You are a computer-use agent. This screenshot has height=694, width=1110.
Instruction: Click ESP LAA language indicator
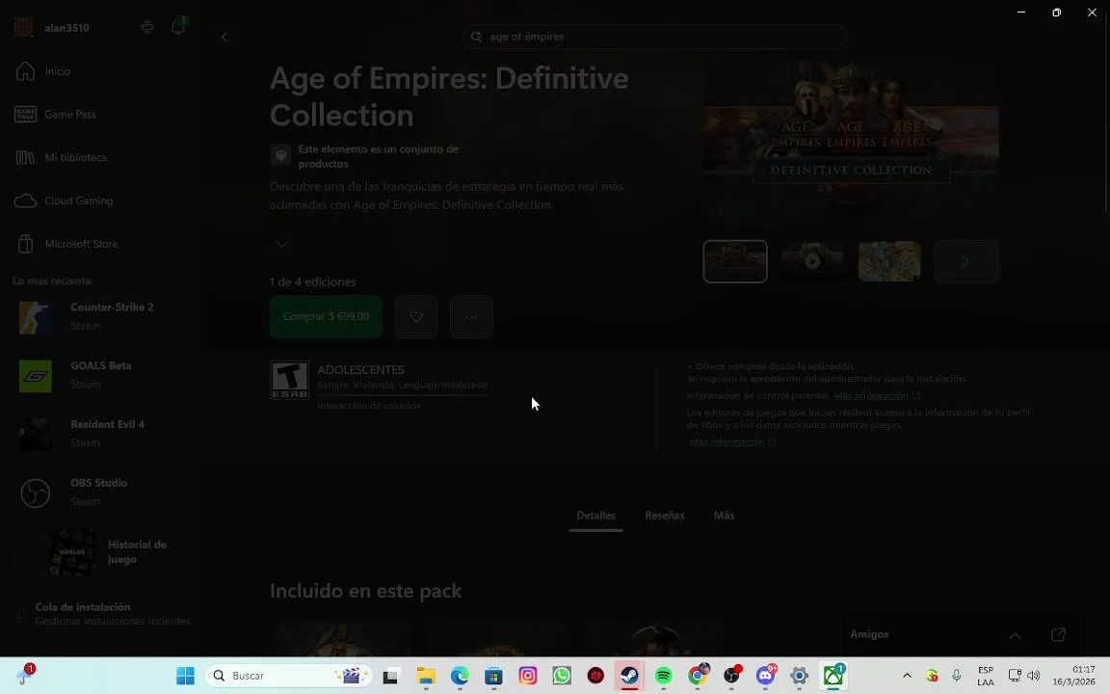[986, 676]
